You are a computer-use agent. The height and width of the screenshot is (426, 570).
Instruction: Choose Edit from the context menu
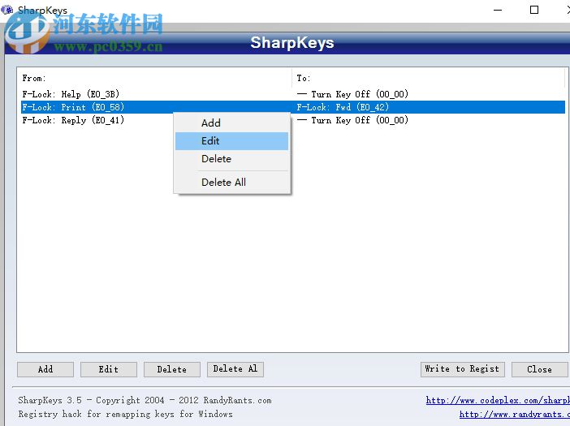(232, 141)
